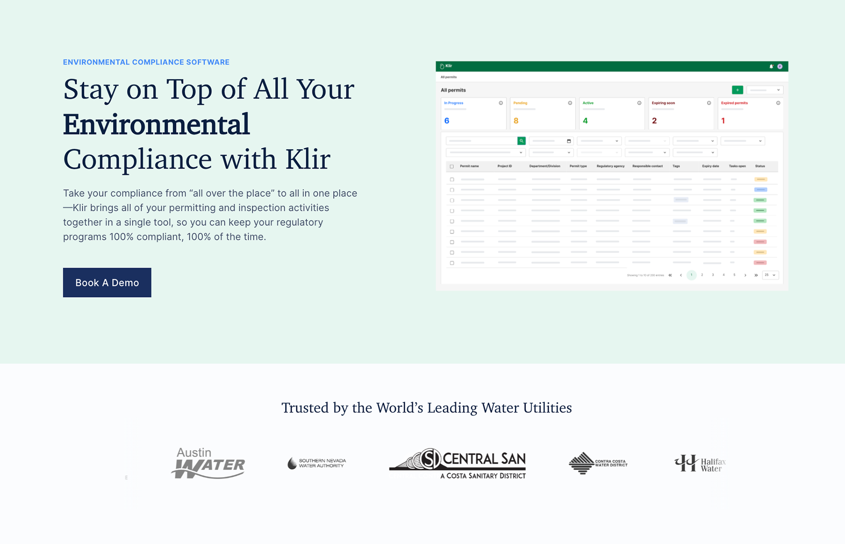Open the calendar icon in date field

[569, 141]
